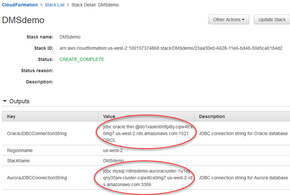The width and height of the screenshot is (290, 195).
Task: Click the CREATE_COMPLETE status text
Action: pos(82,59)
